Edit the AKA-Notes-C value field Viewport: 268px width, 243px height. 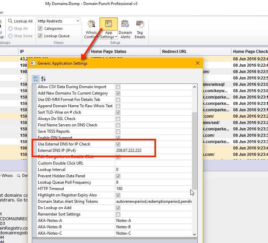point(153,233)
